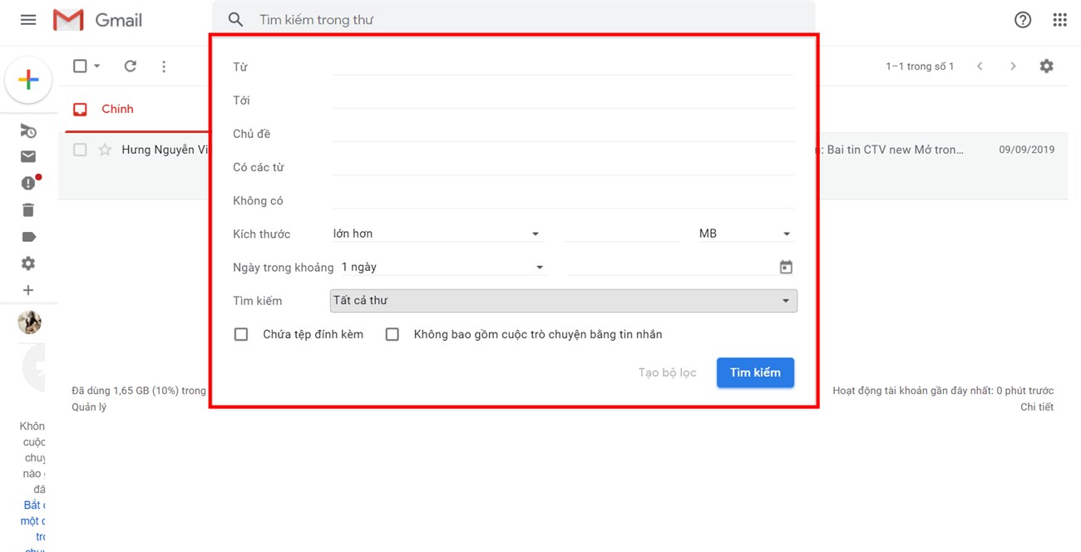Click the date input field
This screenshot has width=1081, height=552.
[672, 267]
